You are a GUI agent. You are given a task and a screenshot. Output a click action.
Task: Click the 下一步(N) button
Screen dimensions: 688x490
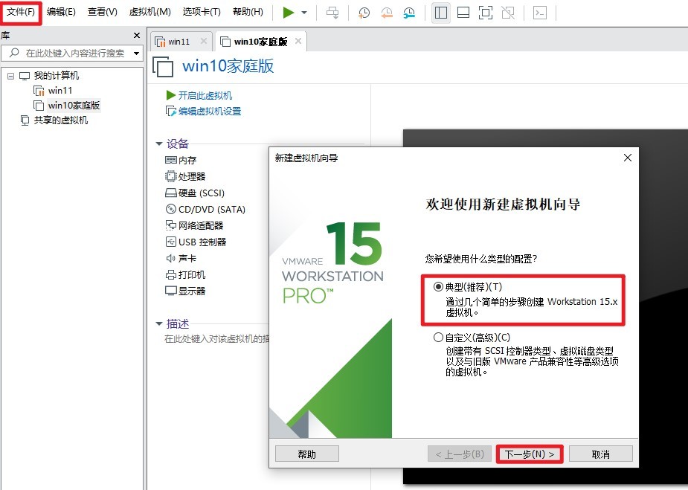(530, 454)
